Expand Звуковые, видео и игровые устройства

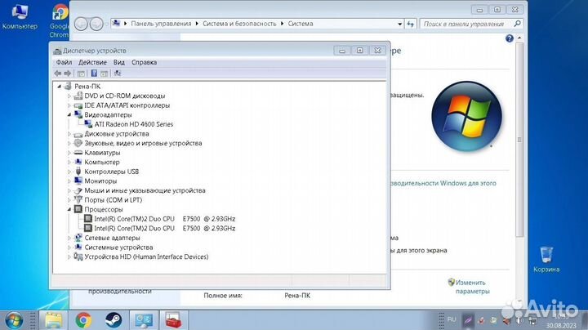coord(69,143)
